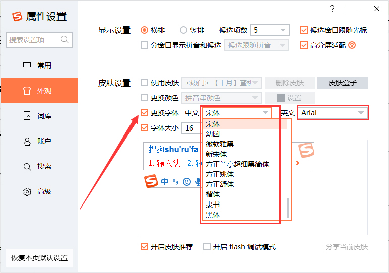Click the gear icon for 高级
Screen dimensions: 389x273
point(27,192)
